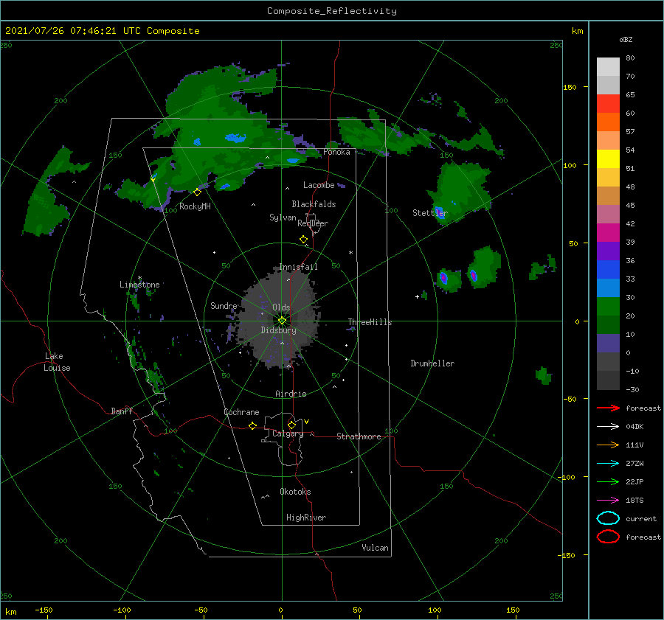
Task: Click the Airdrie label
Action: [x=291, y=394]
